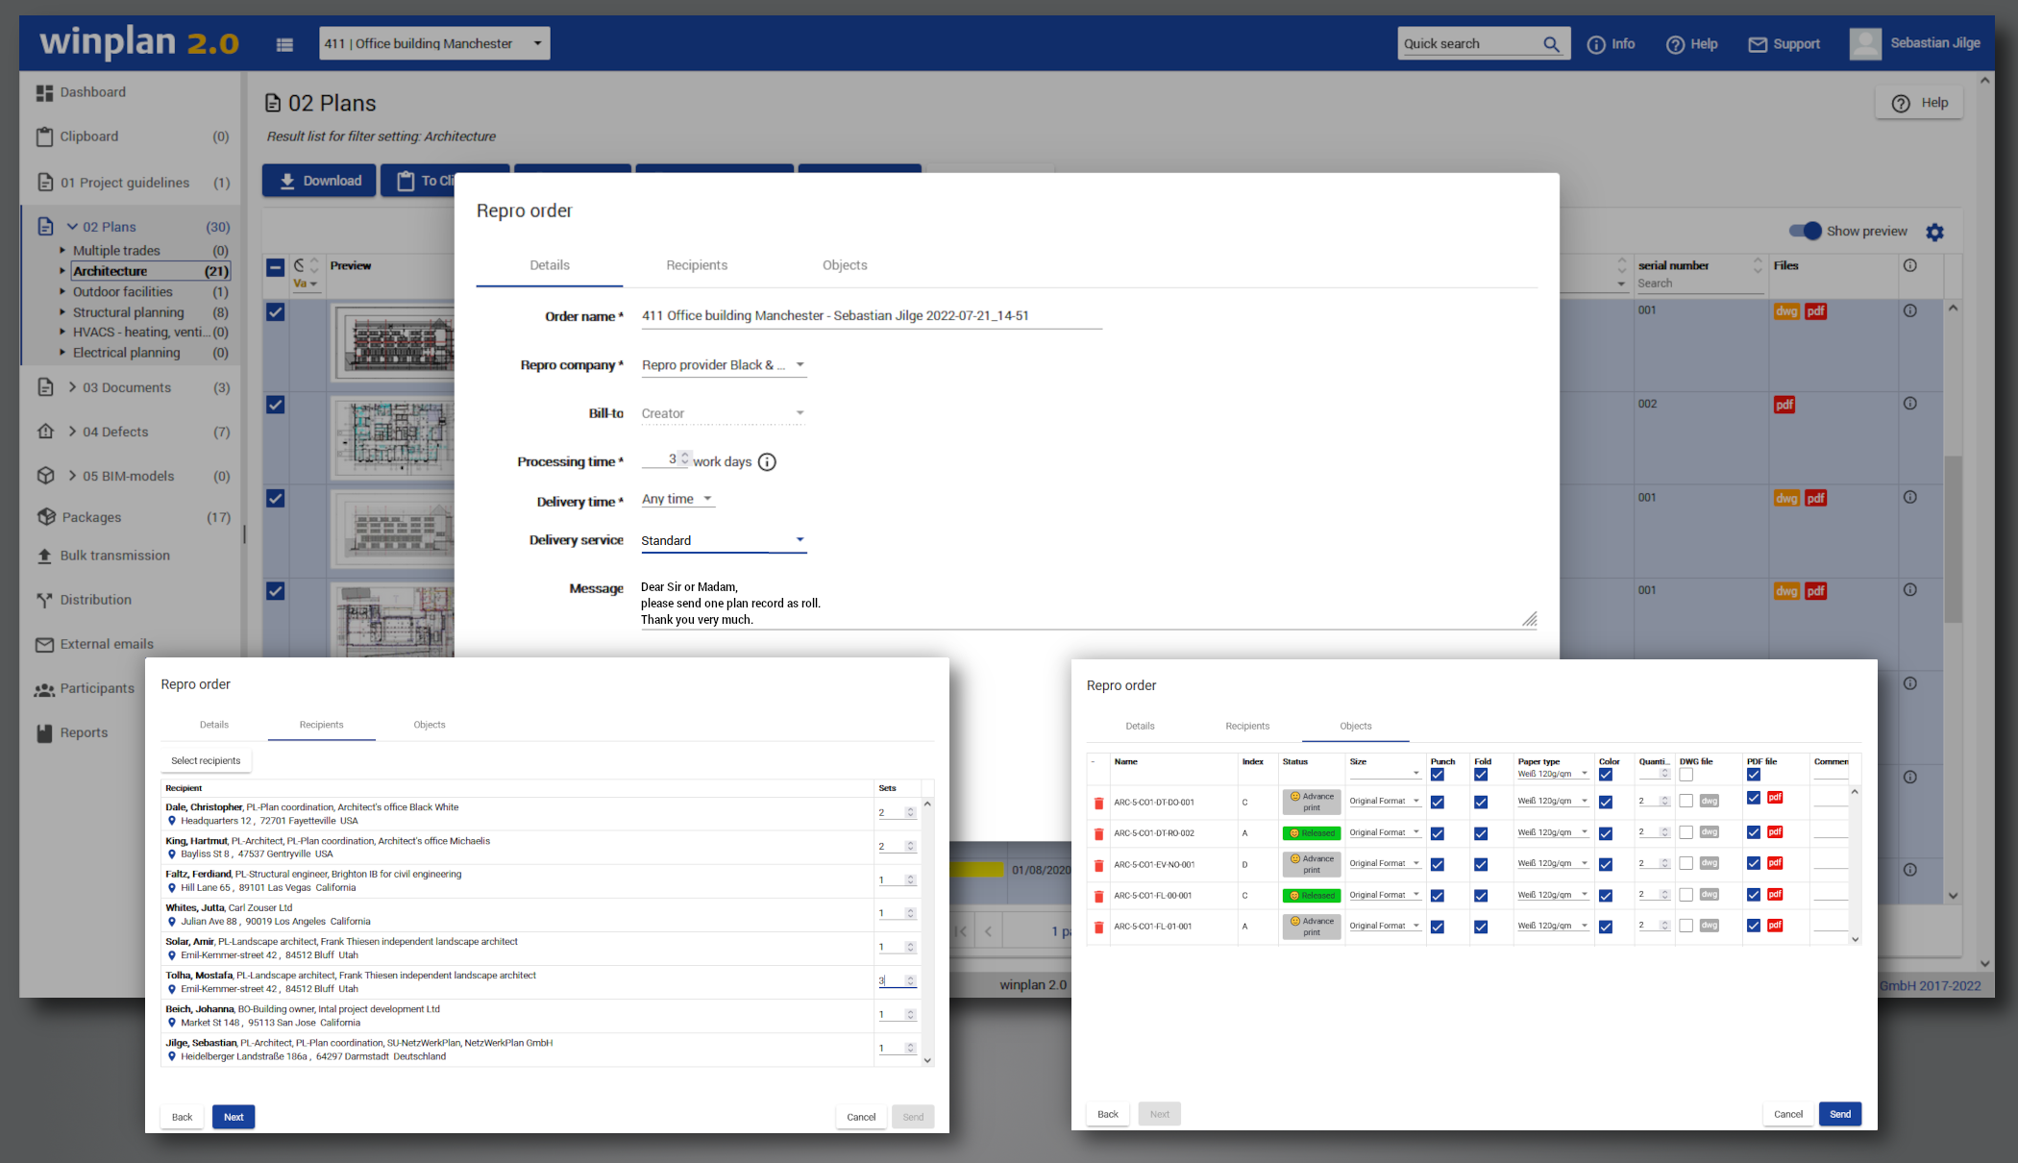Screen dimensions: 2018x1163
Task: Open the Delivery service dropdown
Action: [724, 540]
